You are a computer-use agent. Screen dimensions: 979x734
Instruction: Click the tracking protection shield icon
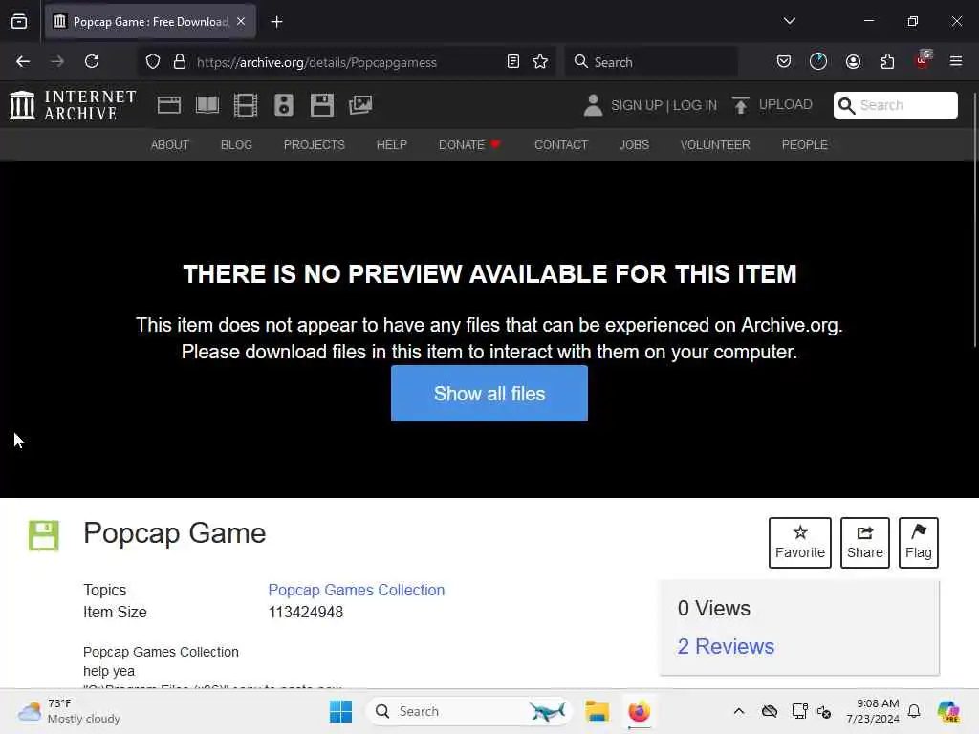click(x=153, y=61)
